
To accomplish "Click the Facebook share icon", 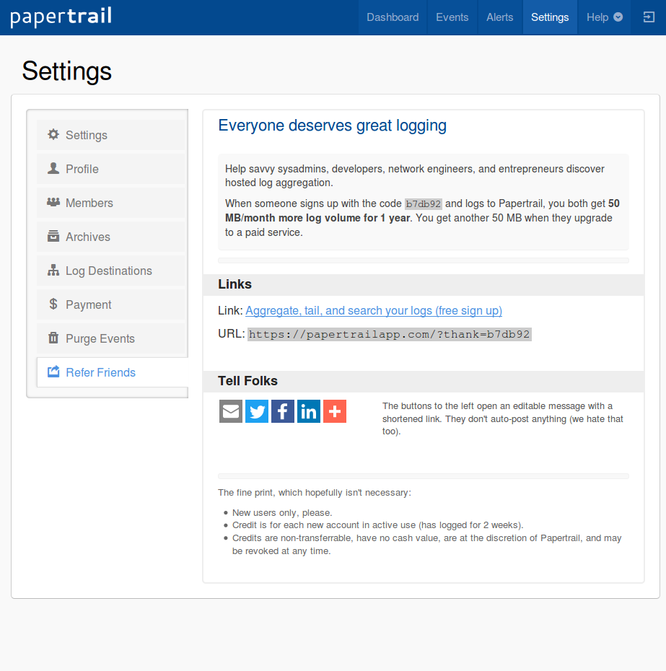I will click(x=283, y=411).
